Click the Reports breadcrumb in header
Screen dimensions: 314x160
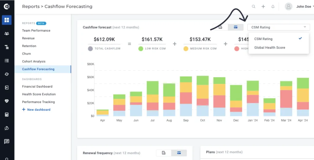[31, 7]
